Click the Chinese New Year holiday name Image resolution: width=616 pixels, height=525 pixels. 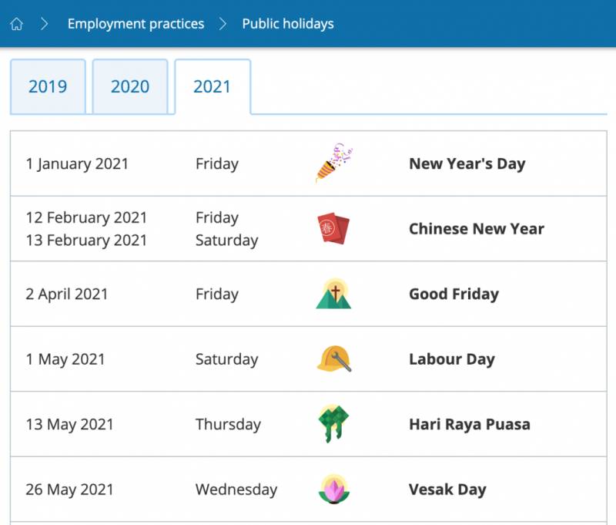[476, 229]
